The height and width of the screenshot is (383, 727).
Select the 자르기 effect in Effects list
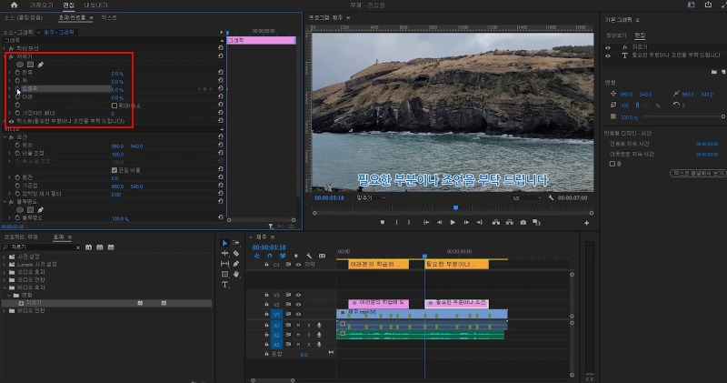click(x=34, y=302)
